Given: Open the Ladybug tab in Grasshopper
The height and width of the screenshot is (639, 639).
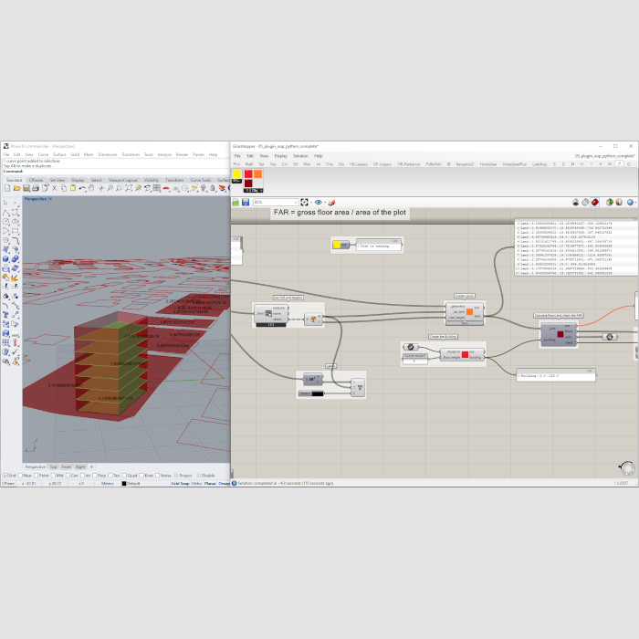Looking at the screenshot, I should coord(539,164).
